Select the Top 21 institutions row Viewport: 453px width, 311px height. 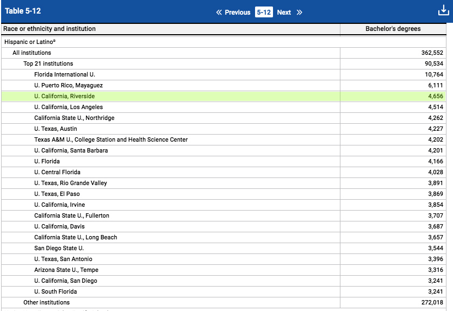(x=224, y=64)
